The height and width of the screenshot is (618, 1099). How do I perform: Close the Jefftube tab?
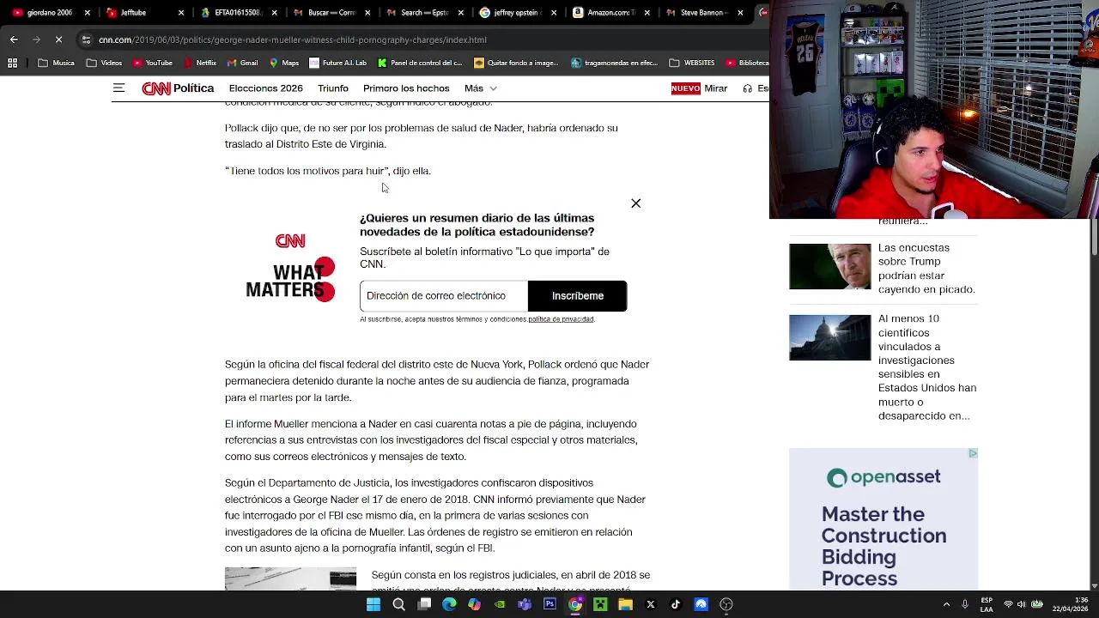pos(180,13)
